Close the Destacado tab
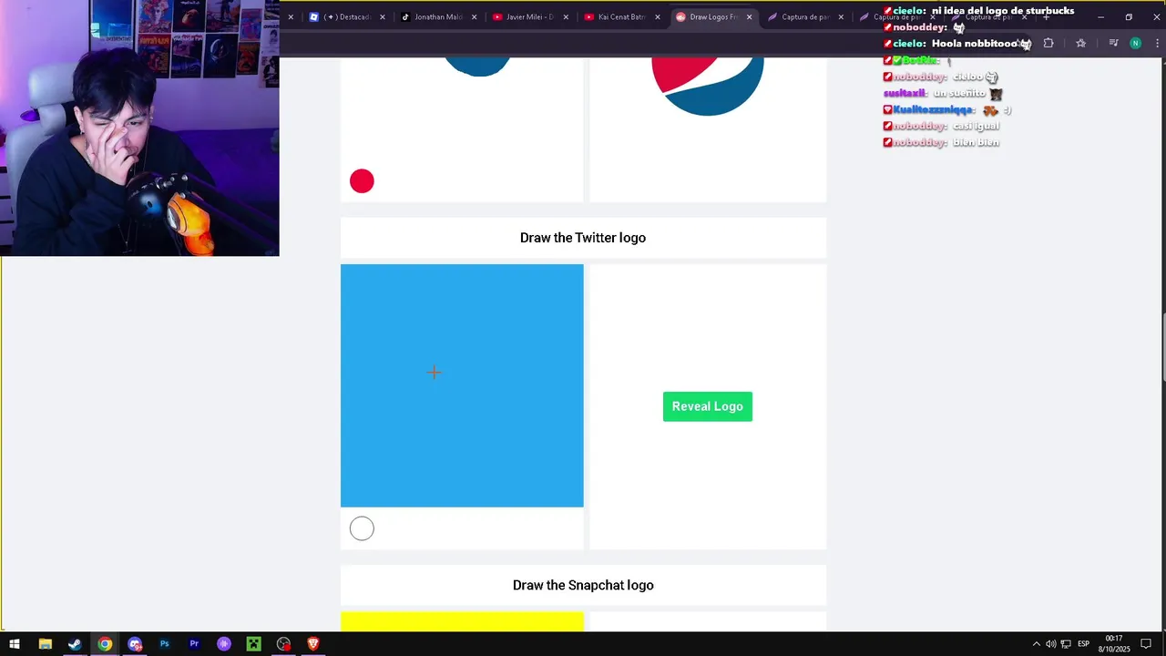 click(x=383, y=16)
